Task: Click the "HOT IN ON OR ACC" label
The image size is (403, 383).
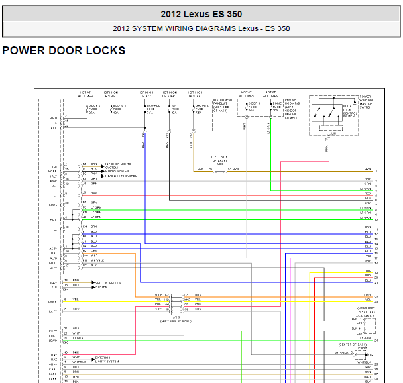Action: 146,95
